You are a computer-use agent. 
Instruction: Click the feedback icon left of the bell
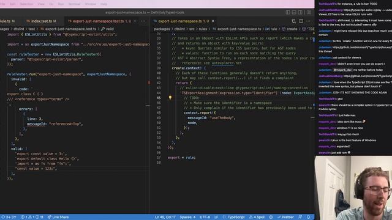point(300,217)
